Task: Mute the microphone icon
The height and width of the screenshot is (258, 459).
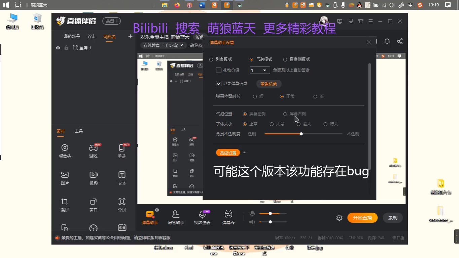Action: tap(252, 213)
